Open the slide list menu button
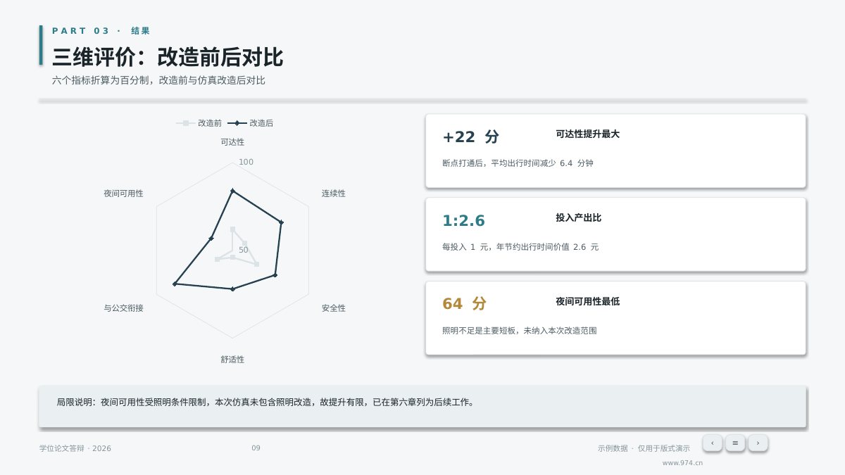Screen dimensions: 845x475 coord(735,443)
